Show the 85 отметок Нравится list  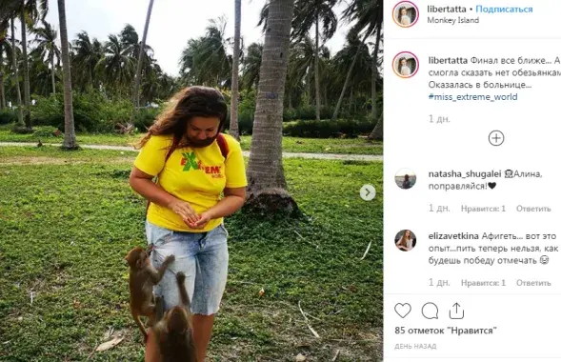446,331
